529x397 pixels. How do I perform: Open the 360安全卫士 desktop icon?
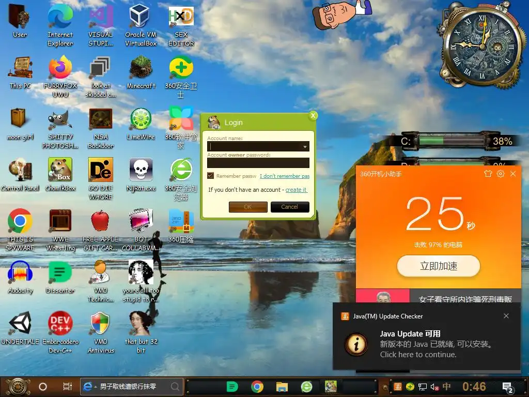(181, 77)
